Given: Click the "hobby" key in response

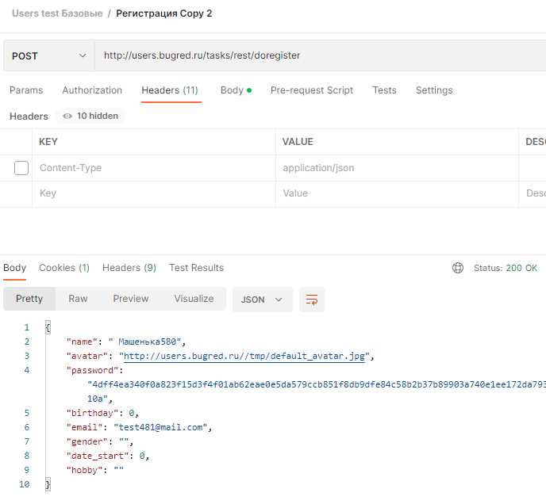Looking at the screenshot, I should click(85, 470).
